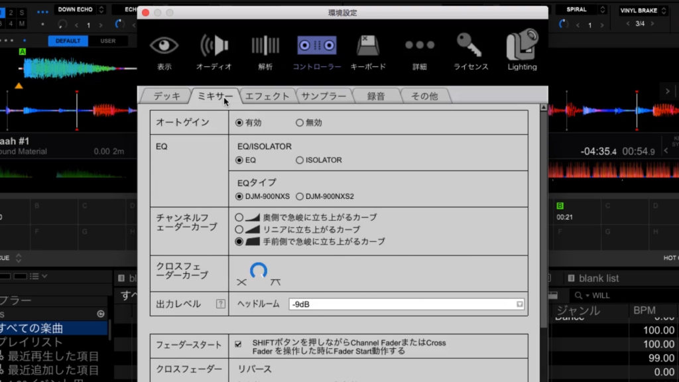Toggle the Fader Start SHIFT checkbox
This screenshot has width=679, height=382.
(x=238, y=344)
